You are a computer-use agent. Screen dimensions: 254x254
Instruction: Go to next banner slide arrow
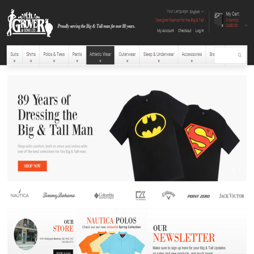click(240, 170)
